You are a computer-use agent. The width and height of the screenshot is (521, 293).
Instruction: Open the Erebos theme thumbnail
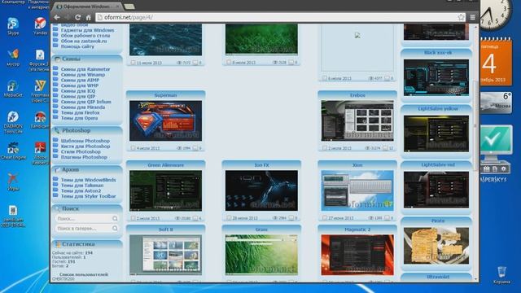[357, 121]
